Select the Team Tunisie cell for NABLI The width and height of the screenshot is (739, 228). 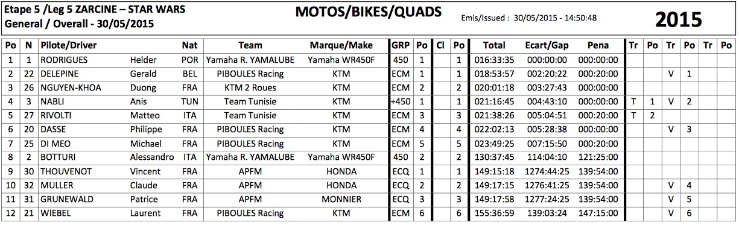(250, 101)
